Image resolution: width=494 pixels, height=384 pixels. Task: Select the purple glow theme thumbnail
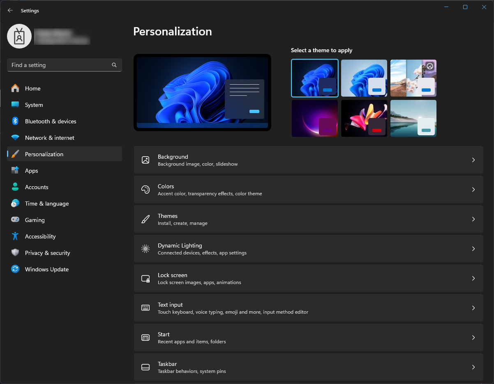(x=314, y=118)
